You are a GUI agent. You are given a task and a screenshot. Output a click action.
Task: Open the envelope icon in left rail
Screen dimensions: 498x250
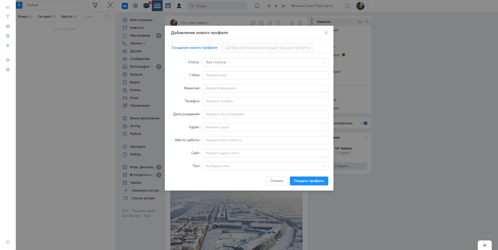coord(8,26)
